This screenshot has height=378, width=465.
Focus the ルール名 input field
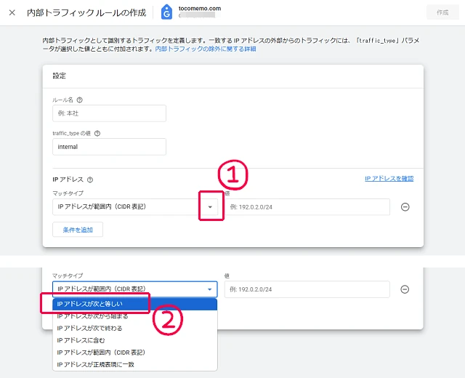(x=109, y=113)
